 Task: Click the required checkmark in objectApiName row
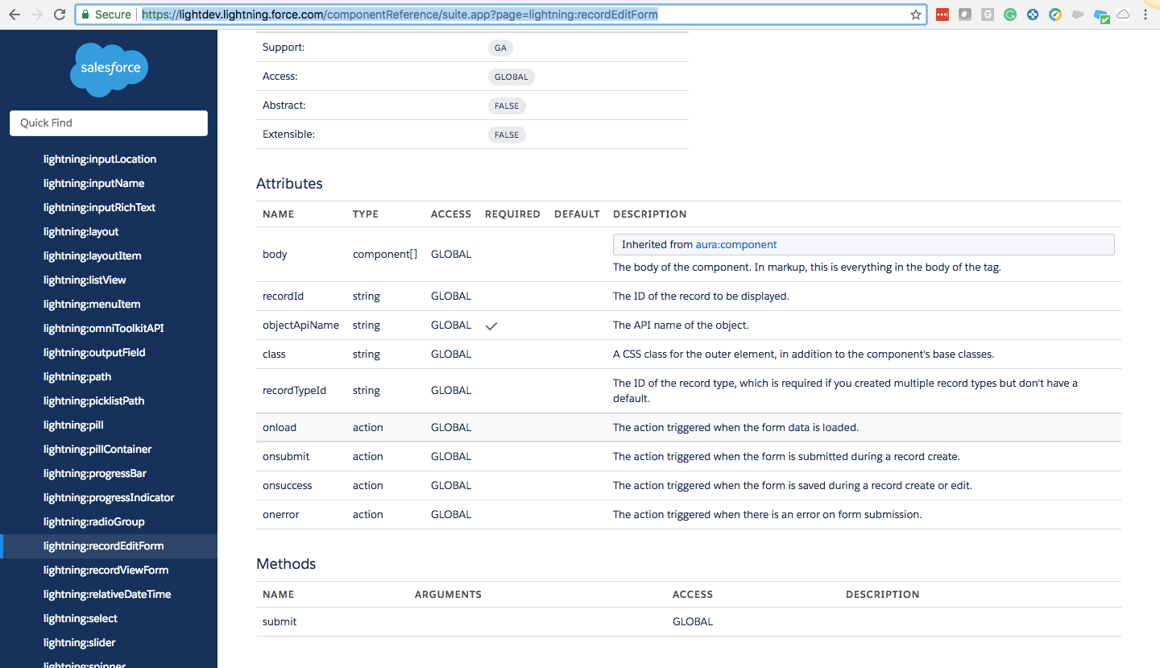click(491, 326)
